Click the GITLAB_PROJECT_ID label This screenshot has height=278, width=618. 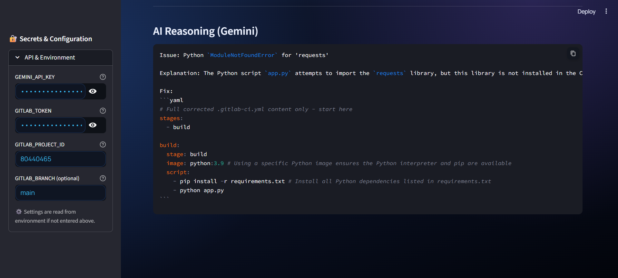[40, 144]
